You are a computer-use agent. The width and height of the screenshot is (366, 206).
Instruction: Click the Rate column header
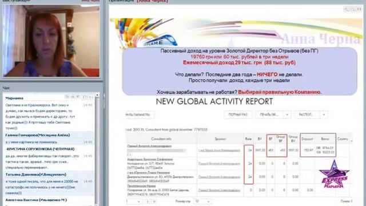(248, 138)
